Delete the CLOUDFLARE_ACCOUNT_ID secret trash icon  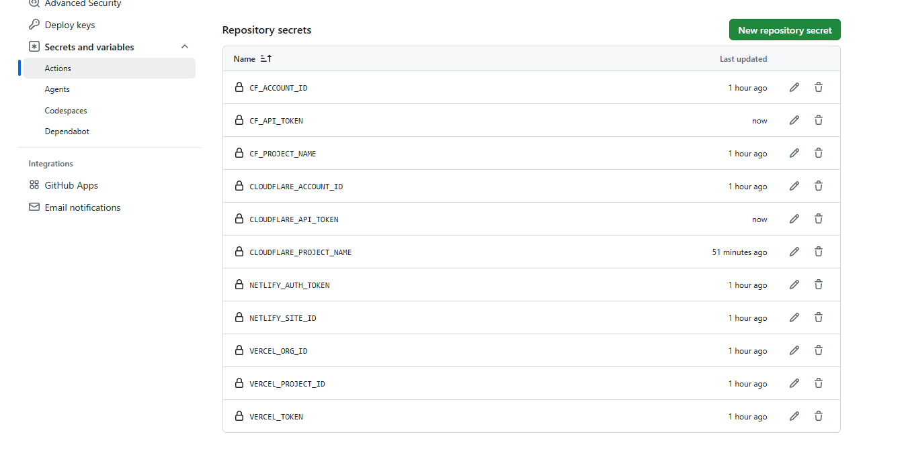[819, 186]
